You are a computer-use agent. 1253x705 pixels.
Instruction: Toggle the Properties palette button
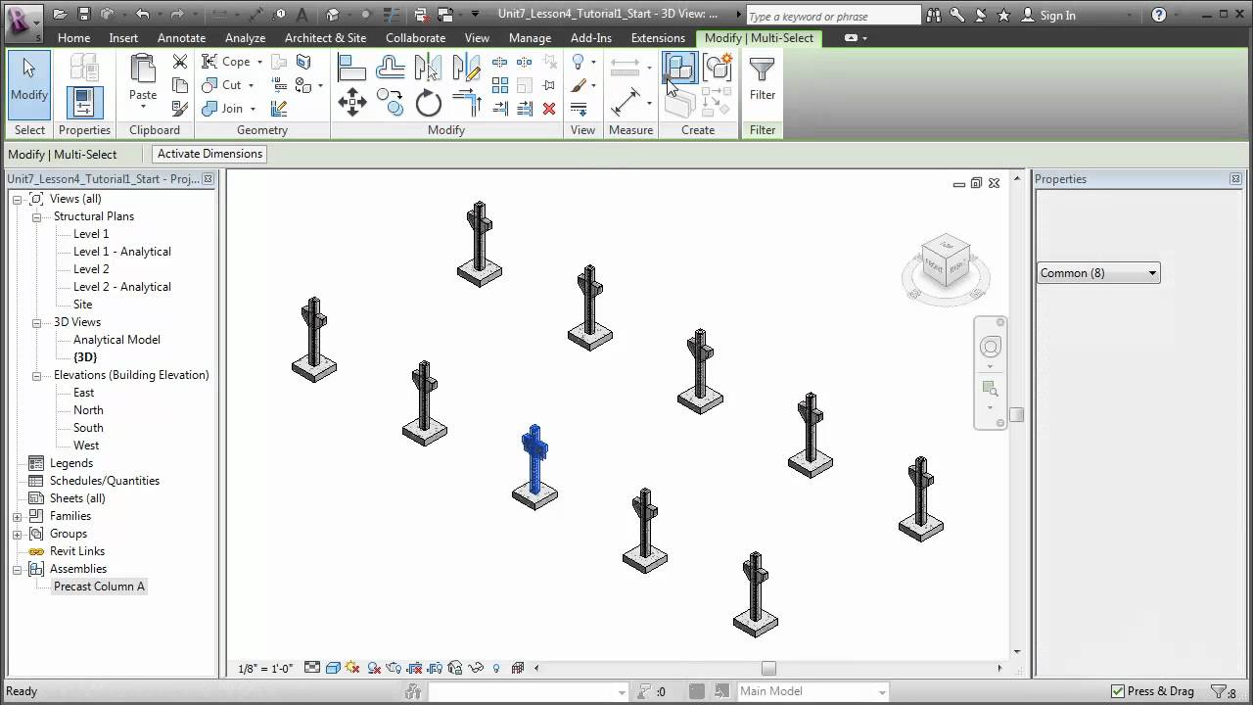(84, 102)
